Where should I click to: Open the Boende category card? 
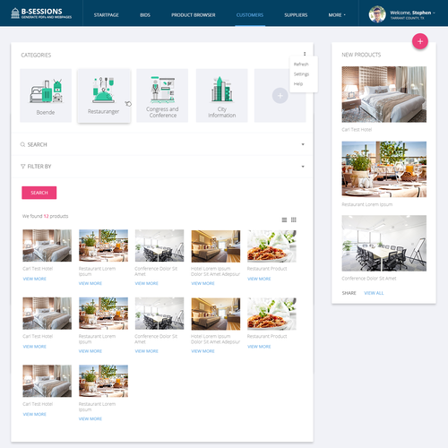click(46, 96)
